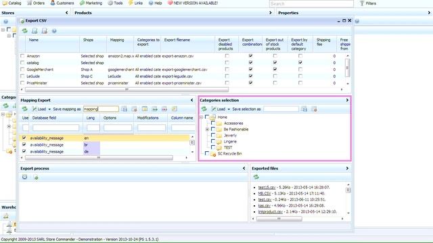Select the Amazon row checkbox
Screen dimensions: 433x243
(22, 56)
